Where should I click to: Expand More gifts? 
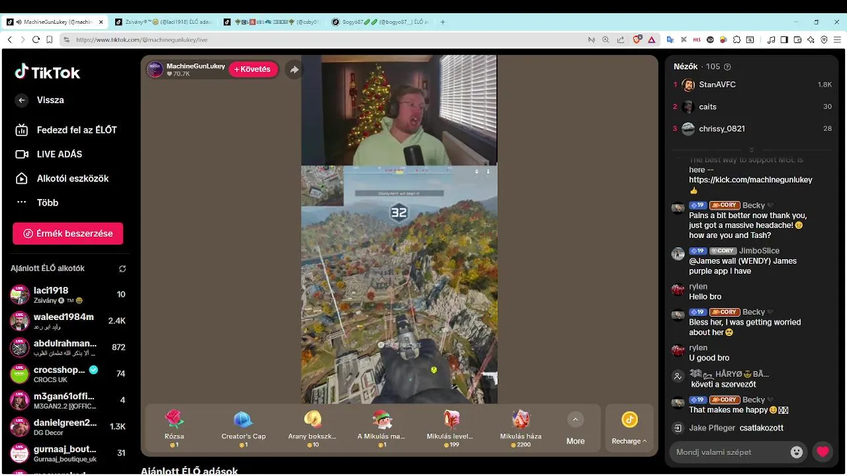tap(576, 428)
